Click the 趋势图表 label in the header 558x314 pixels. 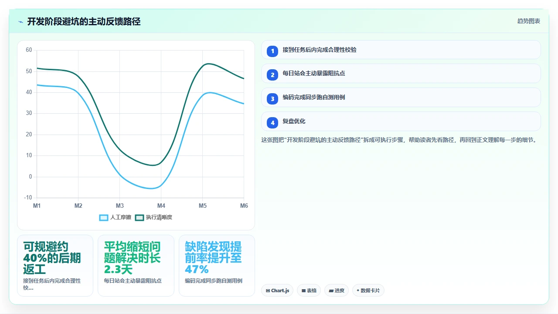[x=529, y=21]
